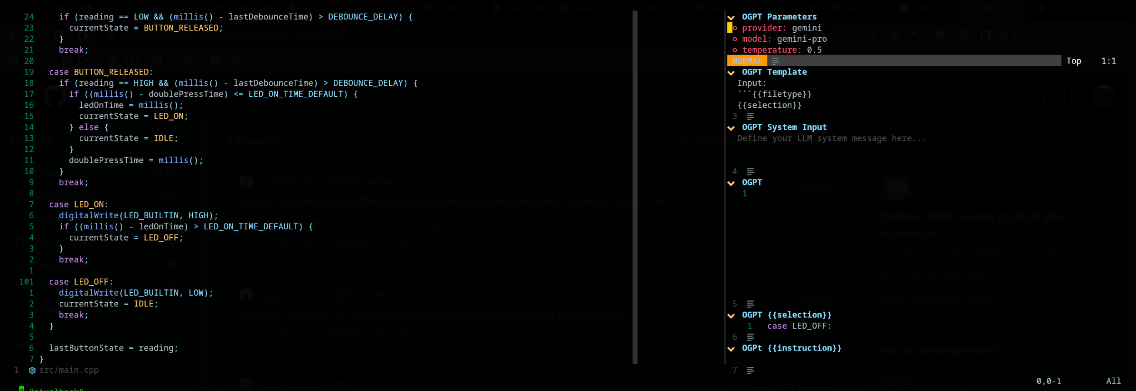
Task: Click the doublePressTime = millis(); line
Action: pyautogui.click(x=136, y=160)
